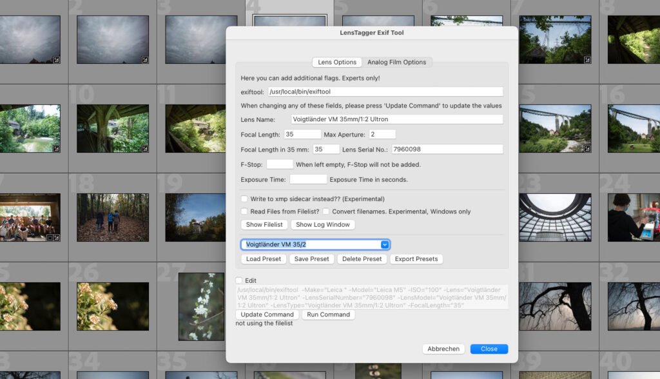
Task: Click the left badge on group photo thumbnail
Action: [50, 238]
